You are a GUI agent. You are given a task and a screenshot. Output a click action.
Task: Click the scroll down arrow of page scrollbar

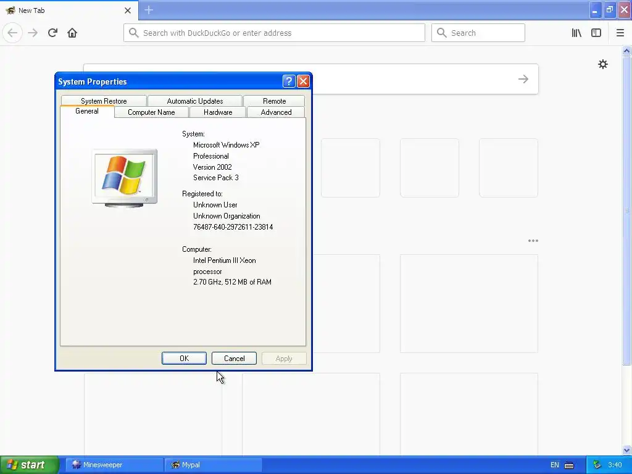tap(626, 450)
